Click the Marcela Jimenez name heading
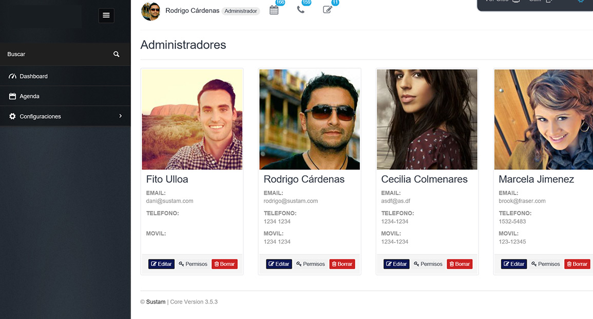 [537, 179]
